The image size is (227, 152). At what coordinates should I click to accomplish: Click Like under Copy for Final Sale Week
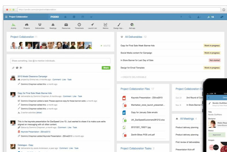pyautogui.click(x=74, y=96)
